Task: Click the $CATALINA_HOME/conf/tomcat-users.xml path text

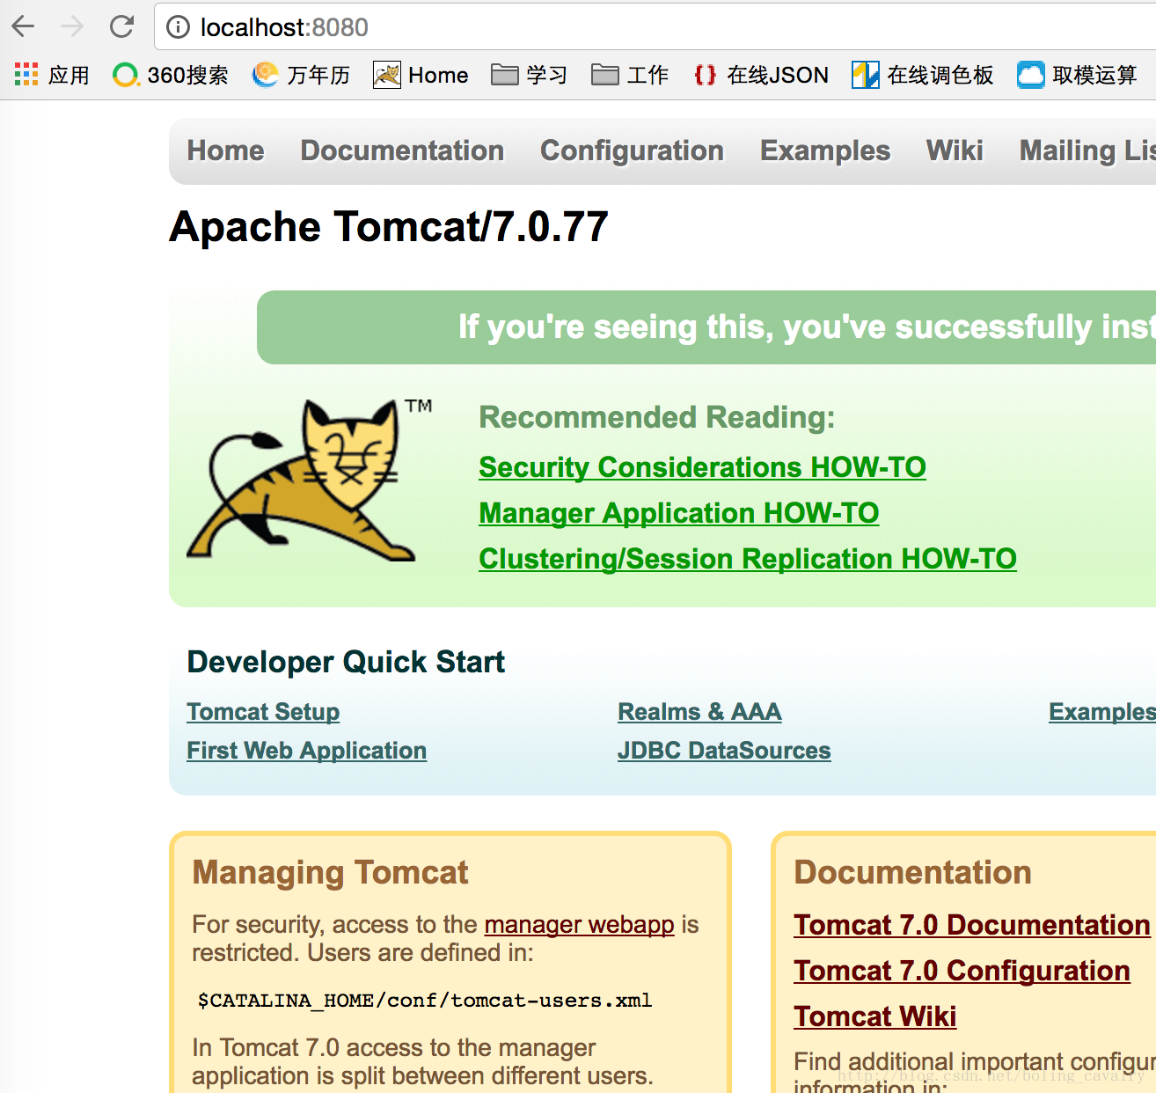Action: coord(425,1001)
